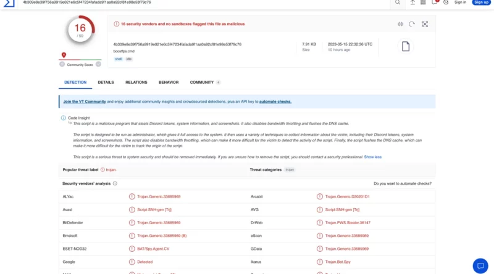Screen dimensions: 494x274
Task: Open the COMMUNITY tab
Action: pyautogui.click(x=205, y=83)
